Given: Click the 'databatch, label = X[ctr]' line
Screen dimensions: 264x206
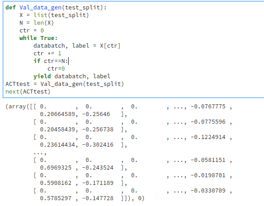Looking at the screenshot, I should (x=77, y=46).
